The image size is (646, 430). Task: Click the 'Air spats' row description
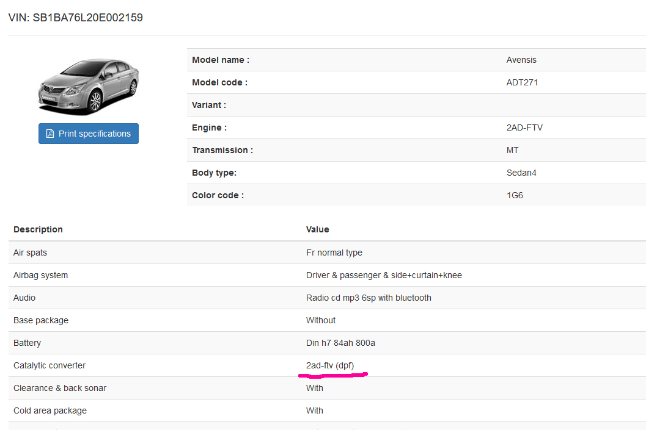(x=30, y=253)
